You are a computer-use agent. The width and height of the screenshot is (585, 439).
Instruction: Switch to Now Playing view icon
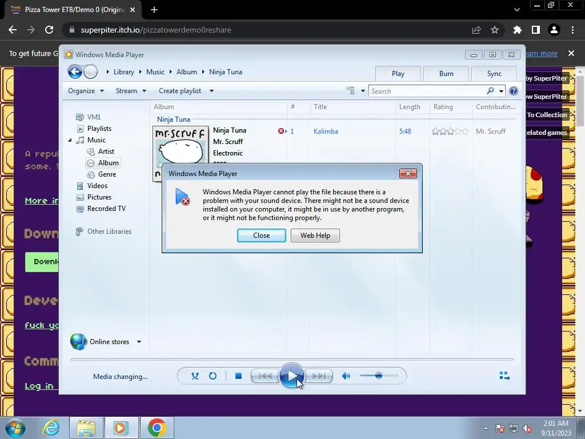tap(504, 376)
